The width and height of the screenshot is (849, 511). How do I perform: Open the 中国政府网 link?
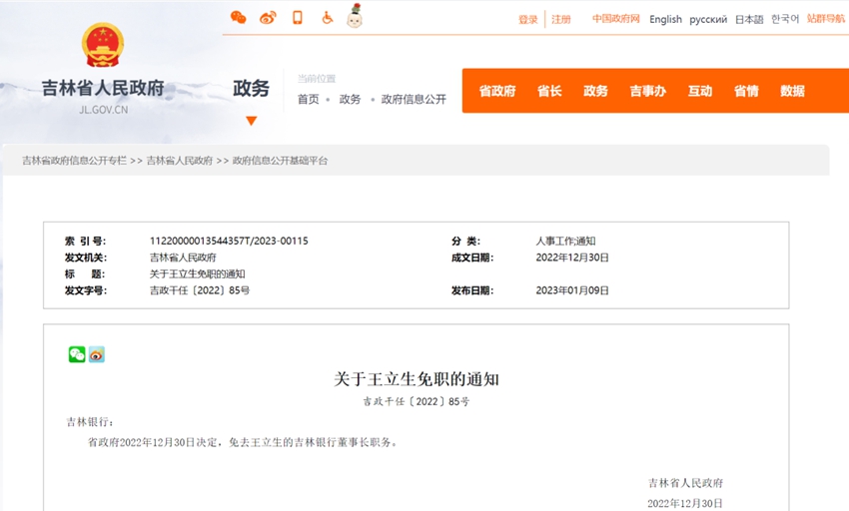coord(615,19)
